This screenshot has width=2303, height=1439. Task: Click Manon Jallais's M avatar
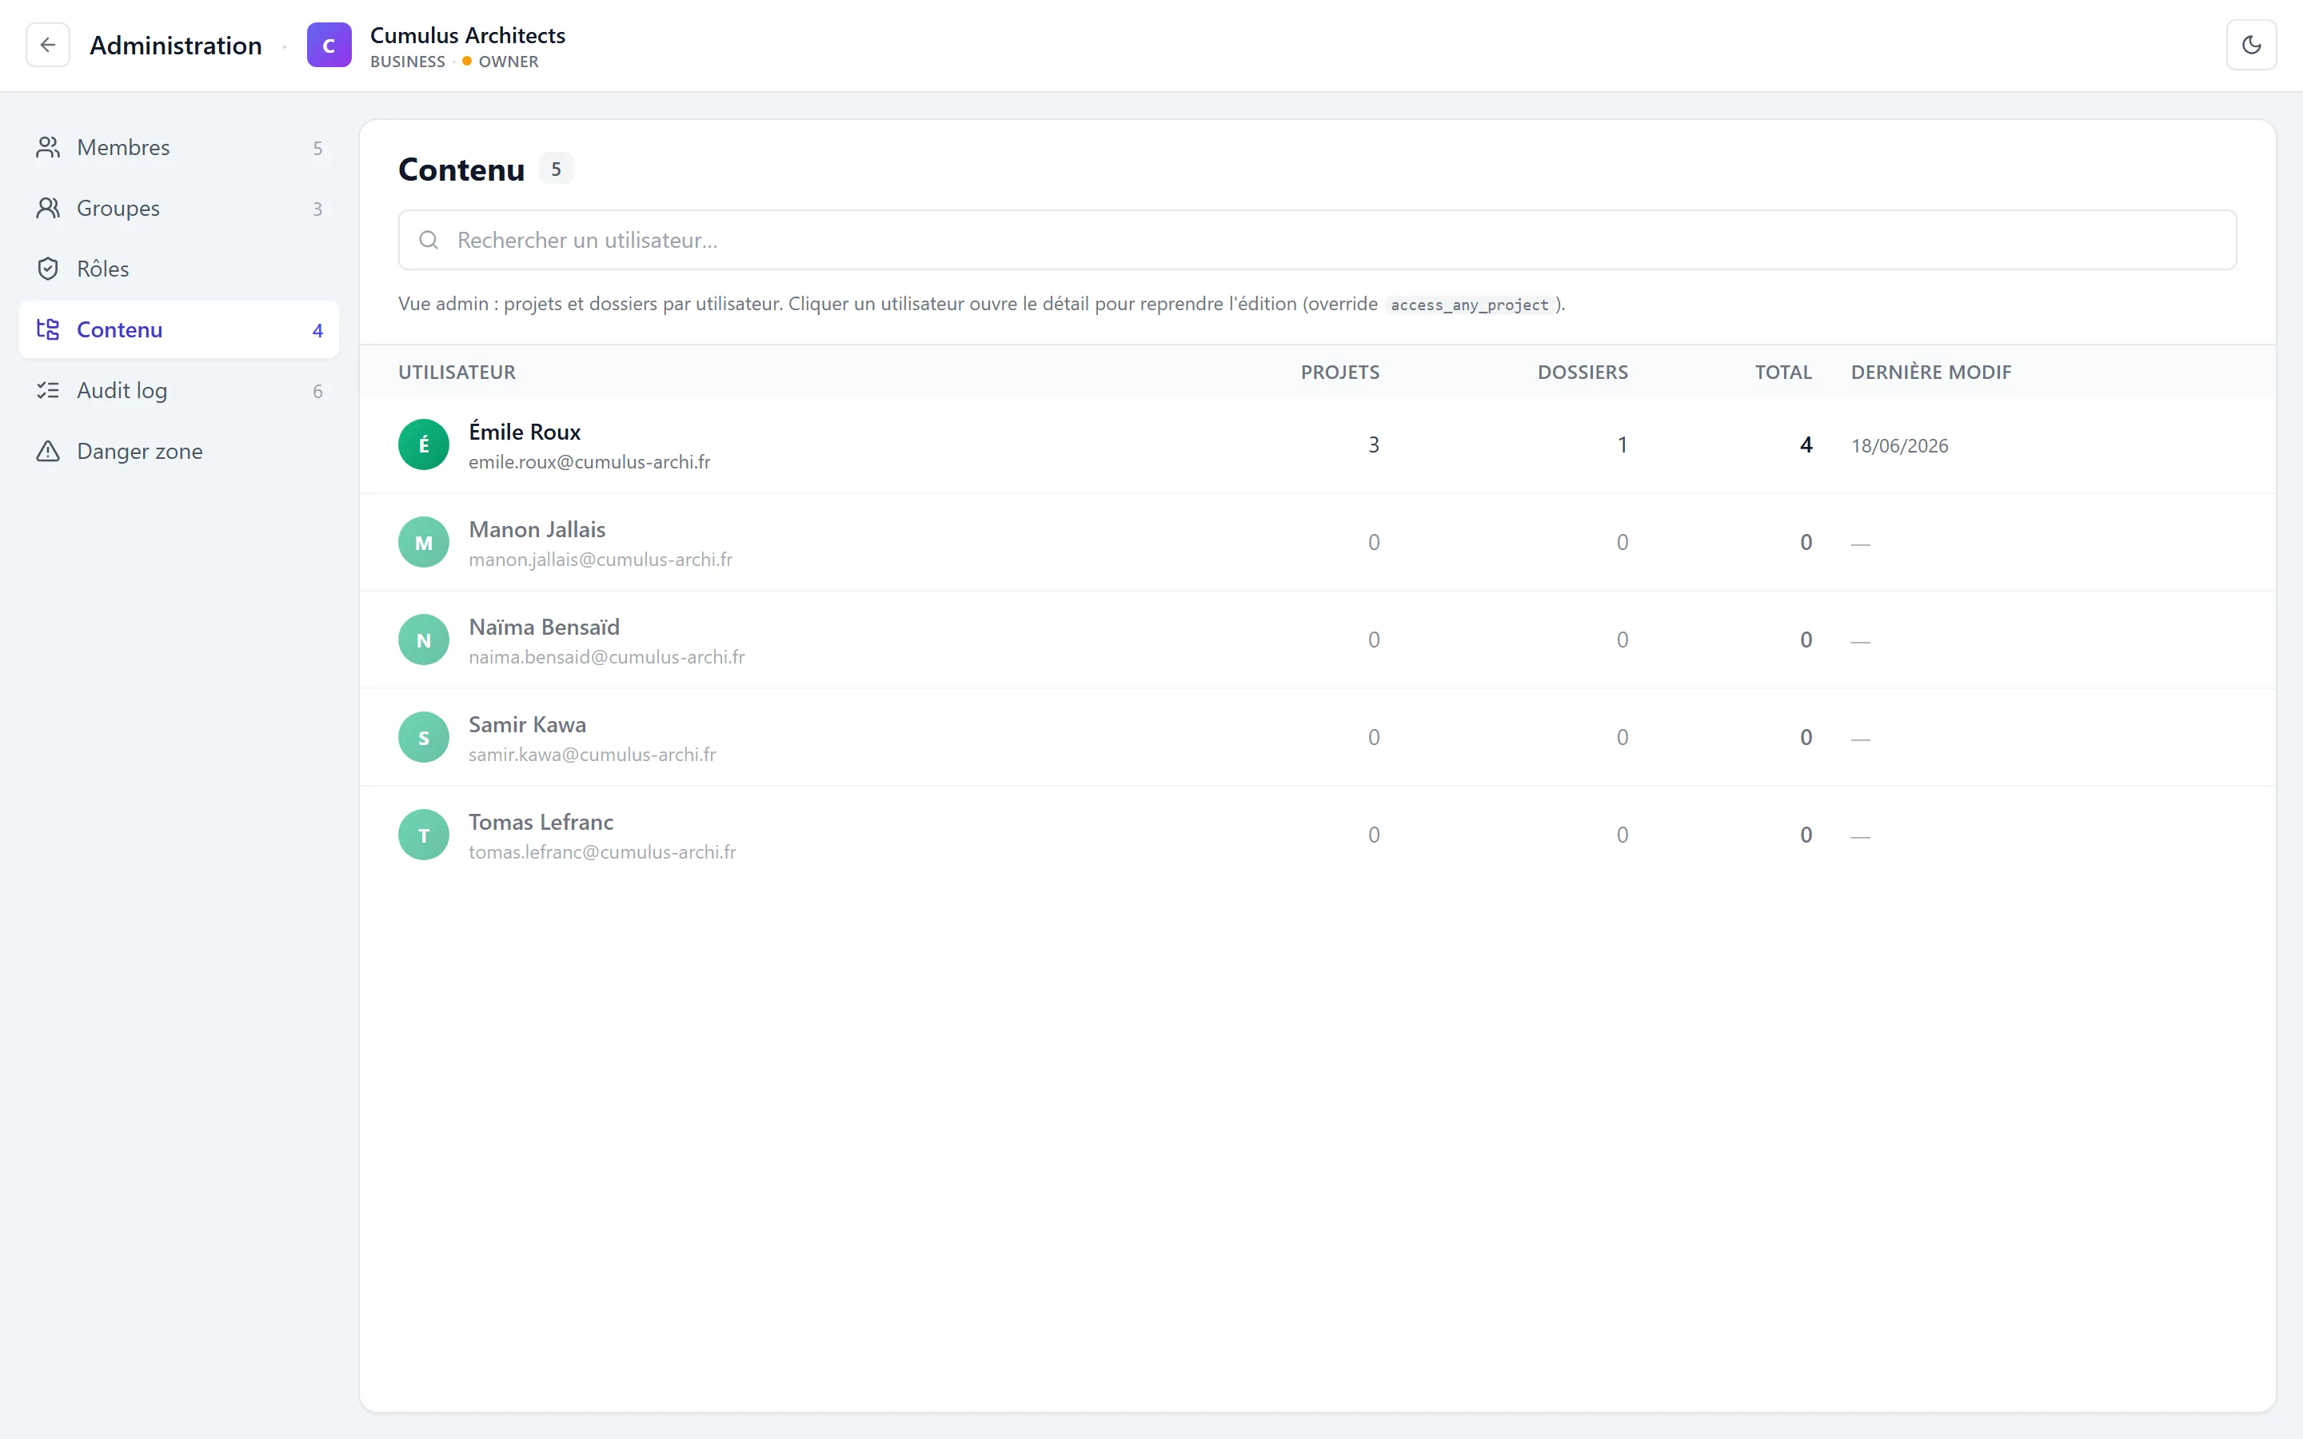pyautogui.click(x=424, y=543)
